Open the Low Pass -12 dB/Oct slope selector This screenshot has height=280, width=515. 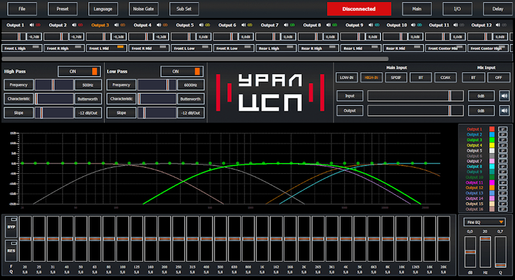click(x=191, y=113)
